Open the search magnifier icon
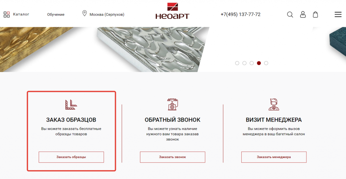346x179 pixels. [x=290, y=14]
